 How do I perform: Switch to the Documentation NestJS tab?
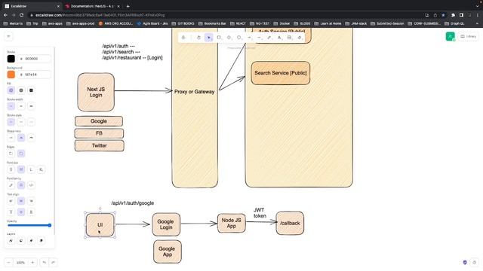coord(92,6)
